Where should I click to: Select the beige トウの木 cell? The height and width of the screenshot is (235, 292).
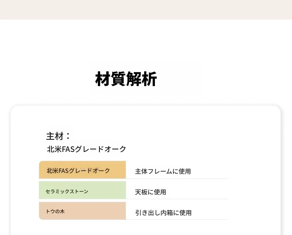pyautogui.click(x=82, y=211)
